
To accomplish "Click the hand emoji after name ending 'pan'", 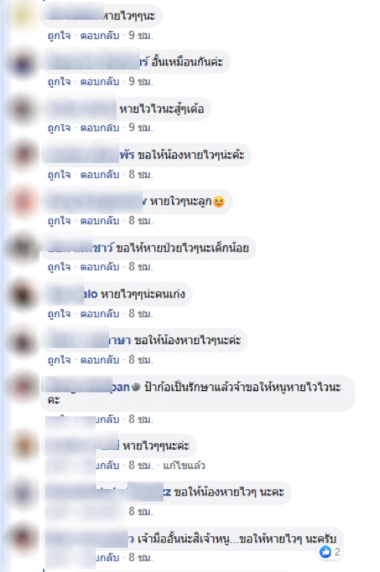I will click(x=136, y=387).
